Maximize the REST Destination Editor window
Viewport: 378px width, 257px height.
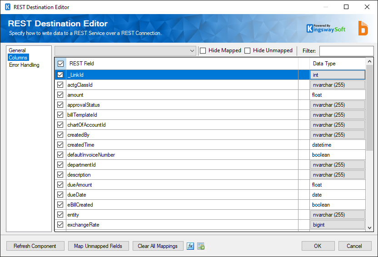[346, 7]
